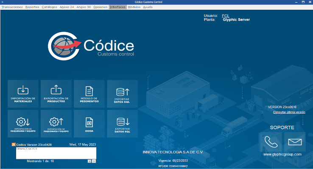Click the FCL user link
This screenshot has height=169, width=313.
226,16
